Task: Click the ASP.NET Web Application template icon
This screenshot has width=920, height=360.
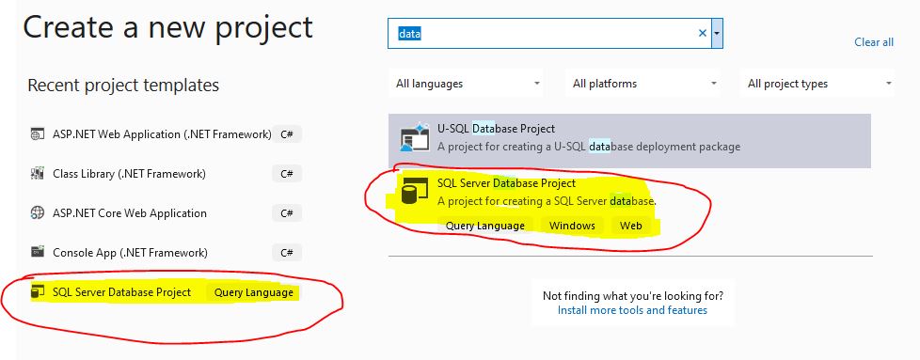Action: [x=37, y=134]
